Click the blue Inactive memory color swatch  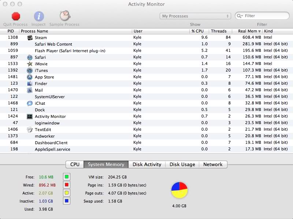click(x=67, y=201)
